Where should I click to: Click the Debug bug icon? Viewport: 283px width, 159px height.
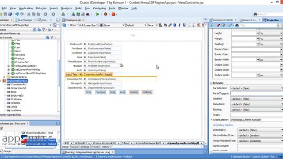point(106,14)
